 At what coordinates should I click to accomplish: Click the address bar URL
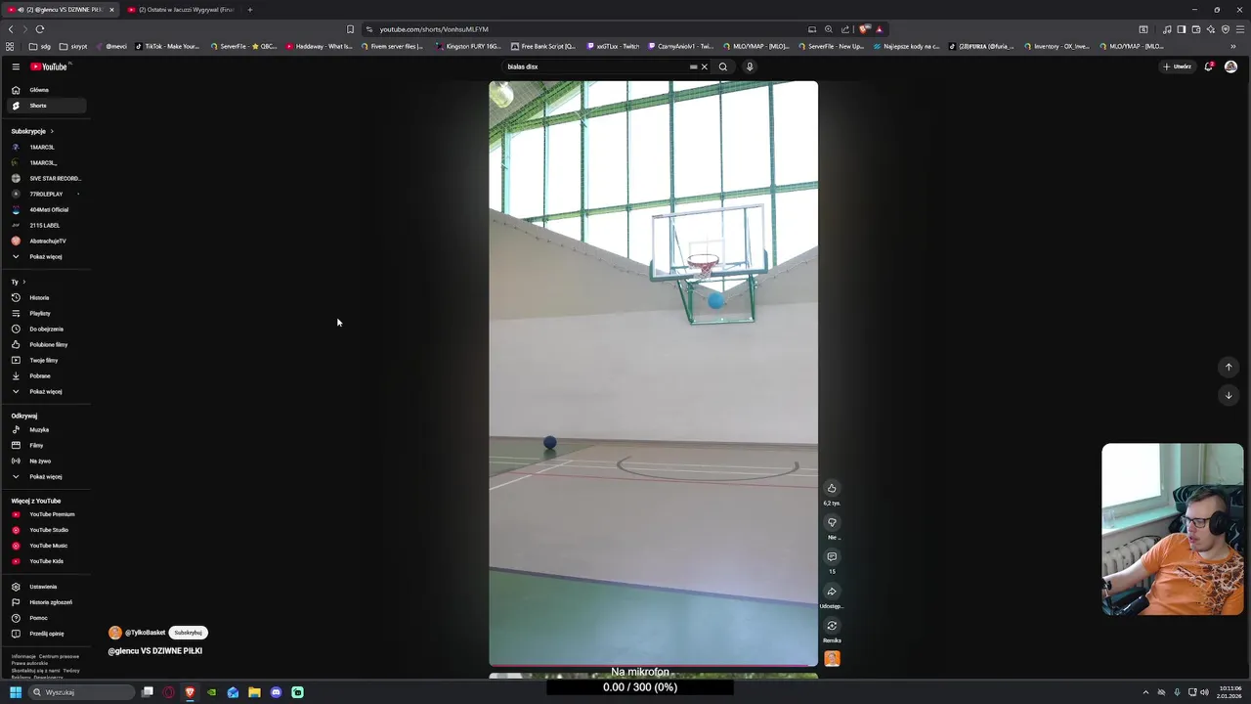[x=434, y=29]
